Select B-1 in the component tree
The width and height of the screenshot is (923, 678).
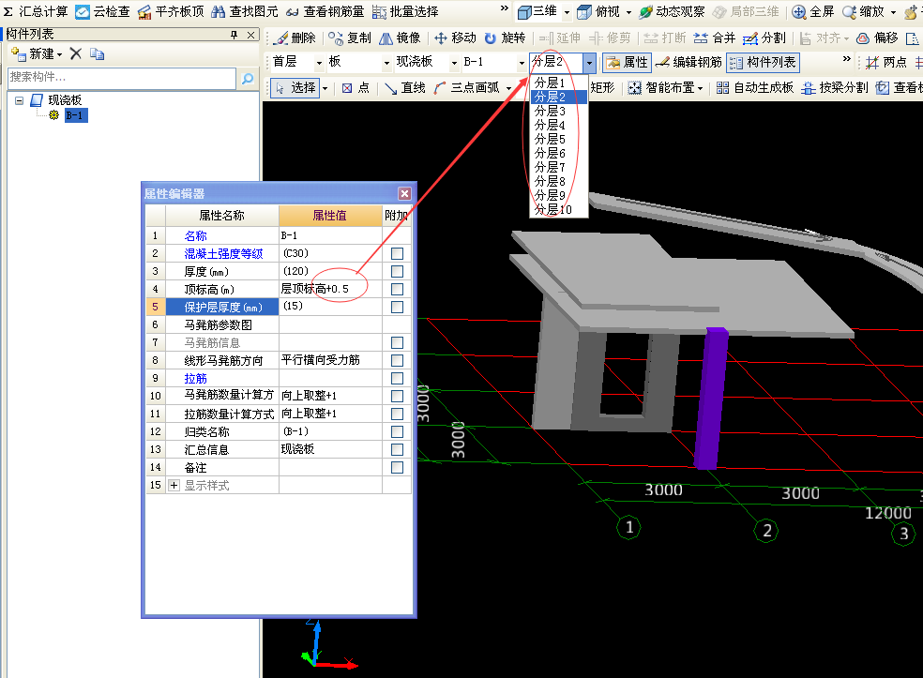tap(76, 115)
